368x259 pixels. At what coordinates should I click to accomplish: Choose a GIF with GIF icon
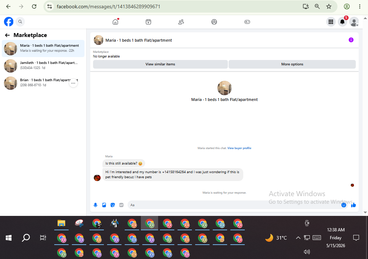click(121, 205)
